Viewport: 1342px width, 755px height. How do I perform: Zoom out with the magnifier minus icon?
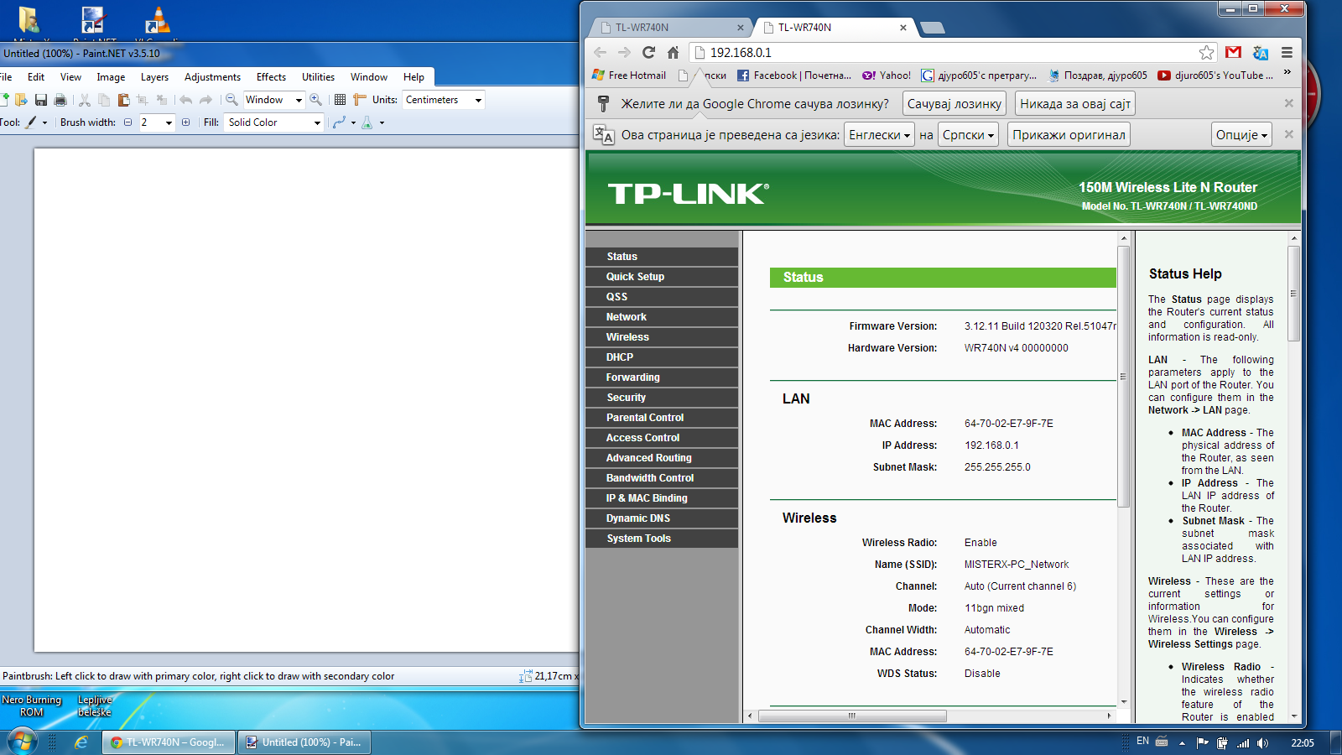pyautogui.click(x=232, y=100)
